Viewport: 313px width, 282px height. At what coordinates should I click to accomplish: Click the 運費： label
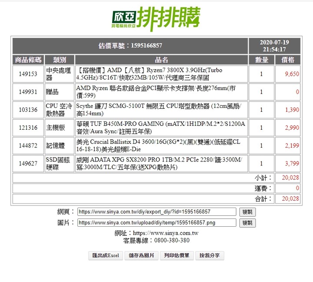[x=263, y=188]
